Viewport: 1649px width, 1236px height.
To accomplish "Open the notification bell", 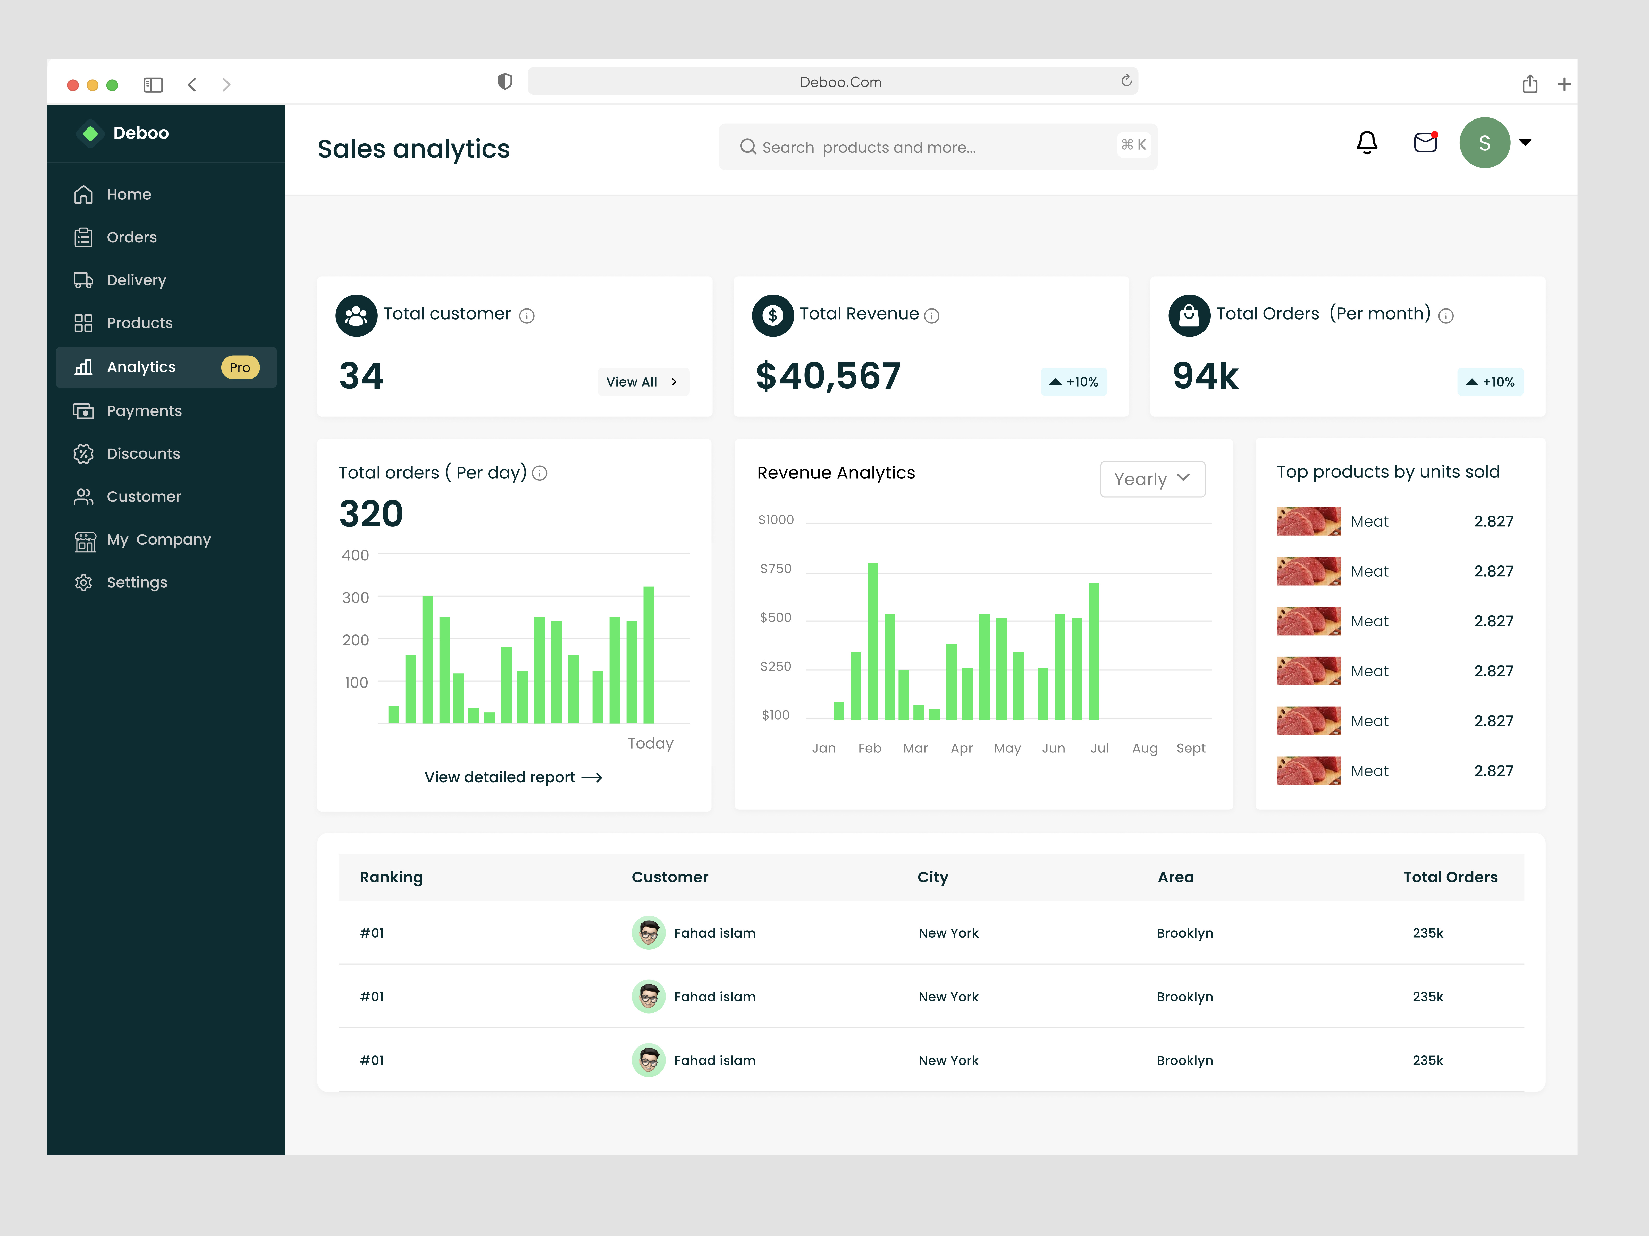I will (x=1367, y=142).
